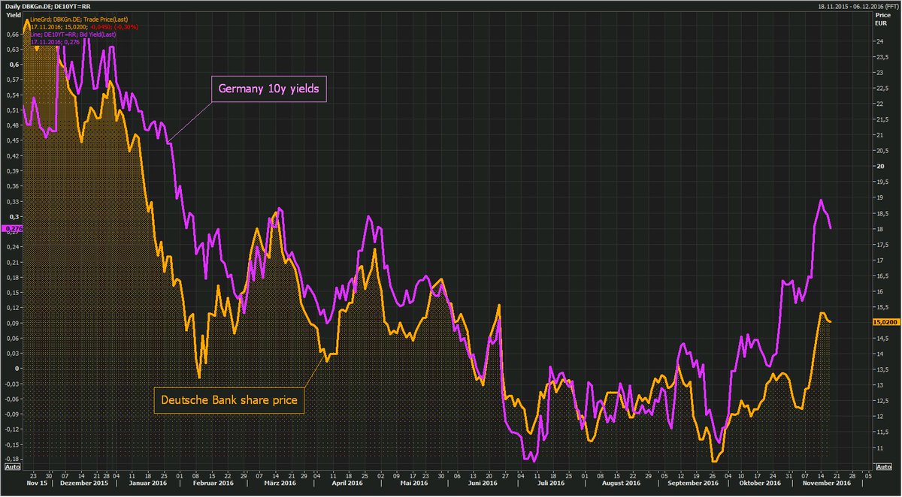Click the Deutsche Bank share price annotation box

click(231, 401)
